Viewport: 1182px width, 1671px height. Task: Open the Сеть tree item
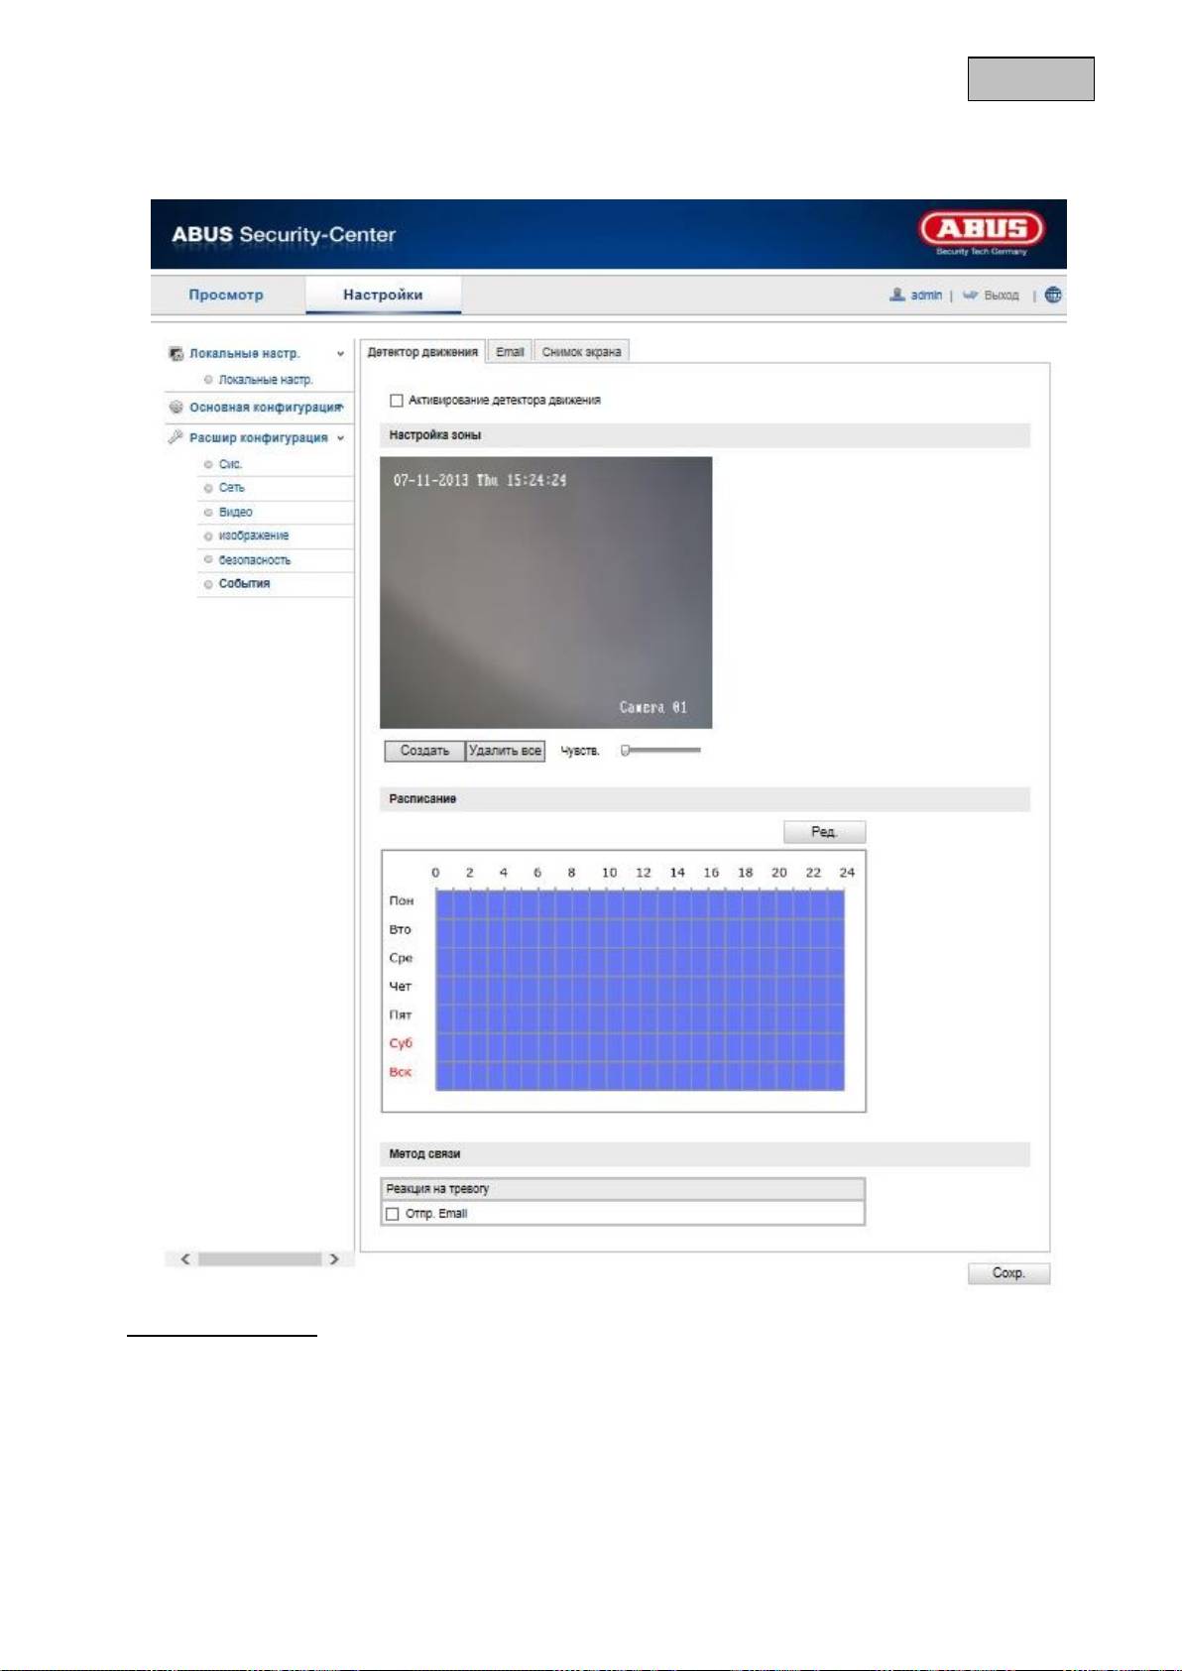231,488
